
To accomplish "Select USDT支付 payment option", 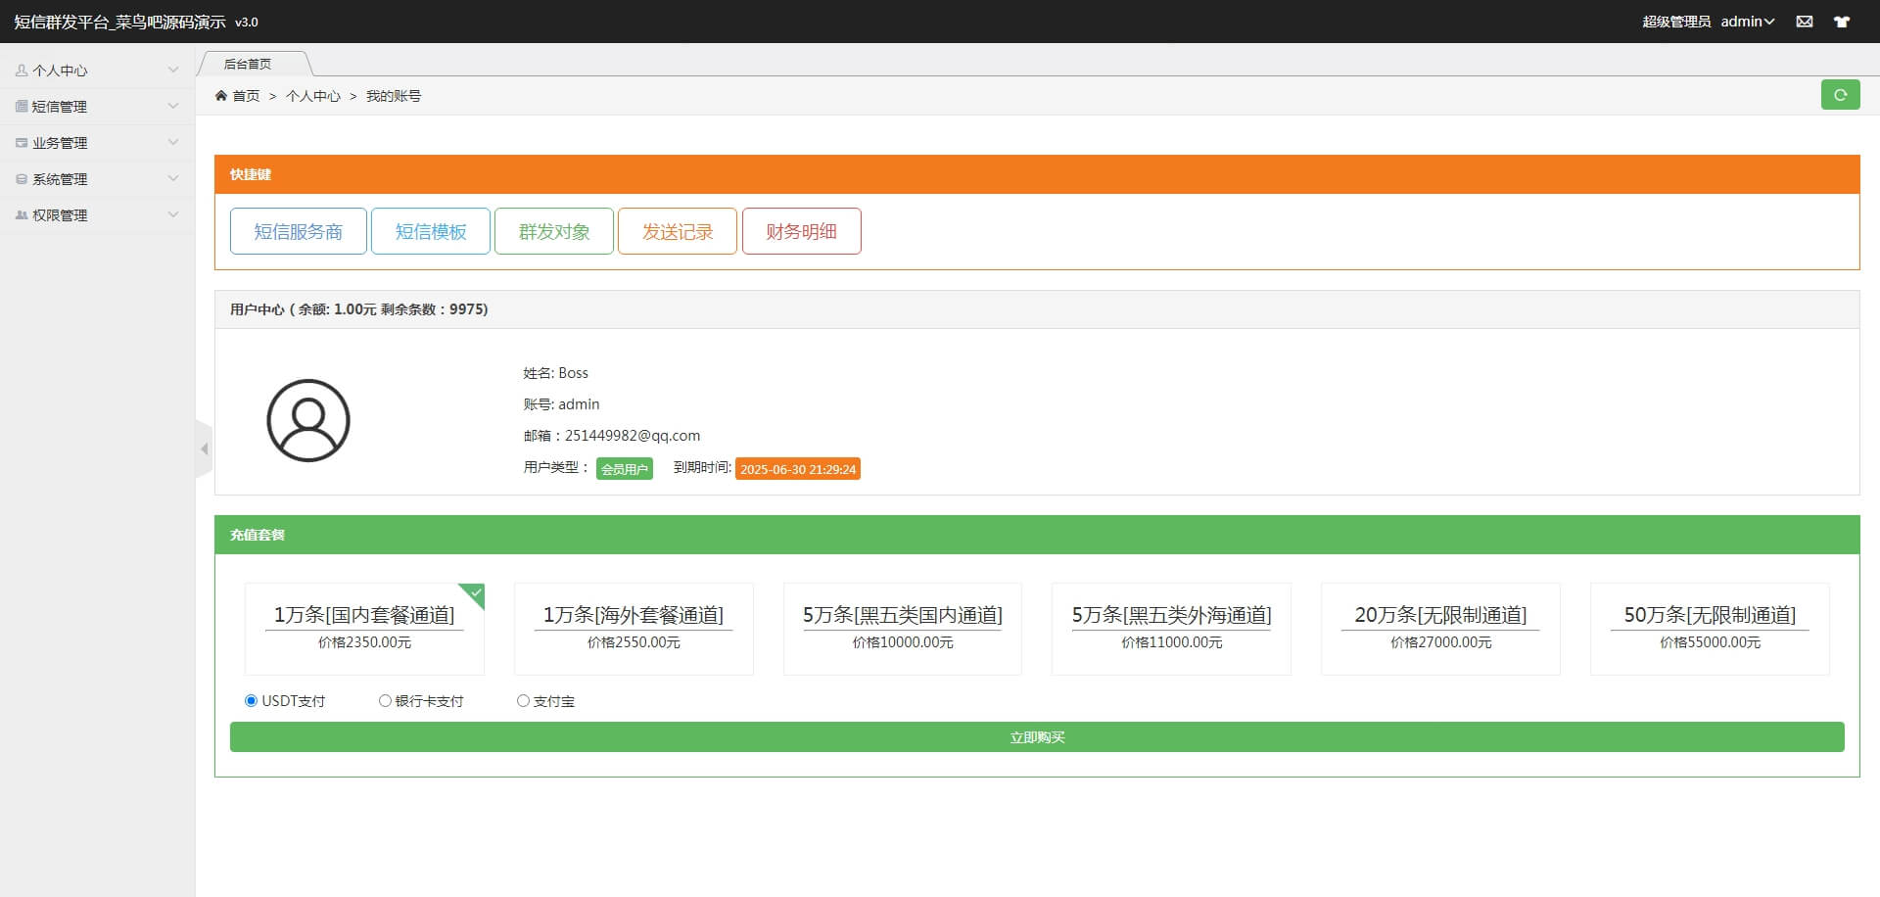I will 251,700.
